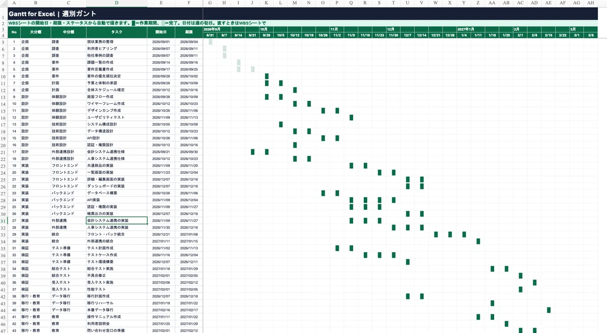
Task: Select row header 5
Action: pos(4,41)
